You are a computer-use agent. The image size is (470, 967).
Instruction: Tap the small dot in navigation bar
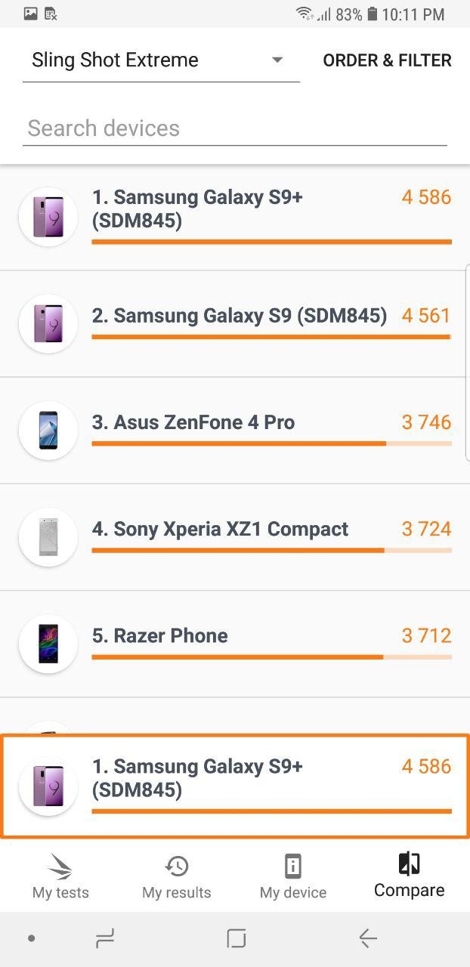click(x=31, y=938)
